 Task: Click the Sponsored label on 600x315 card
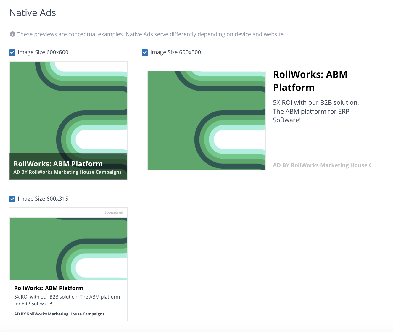(114, 212)
